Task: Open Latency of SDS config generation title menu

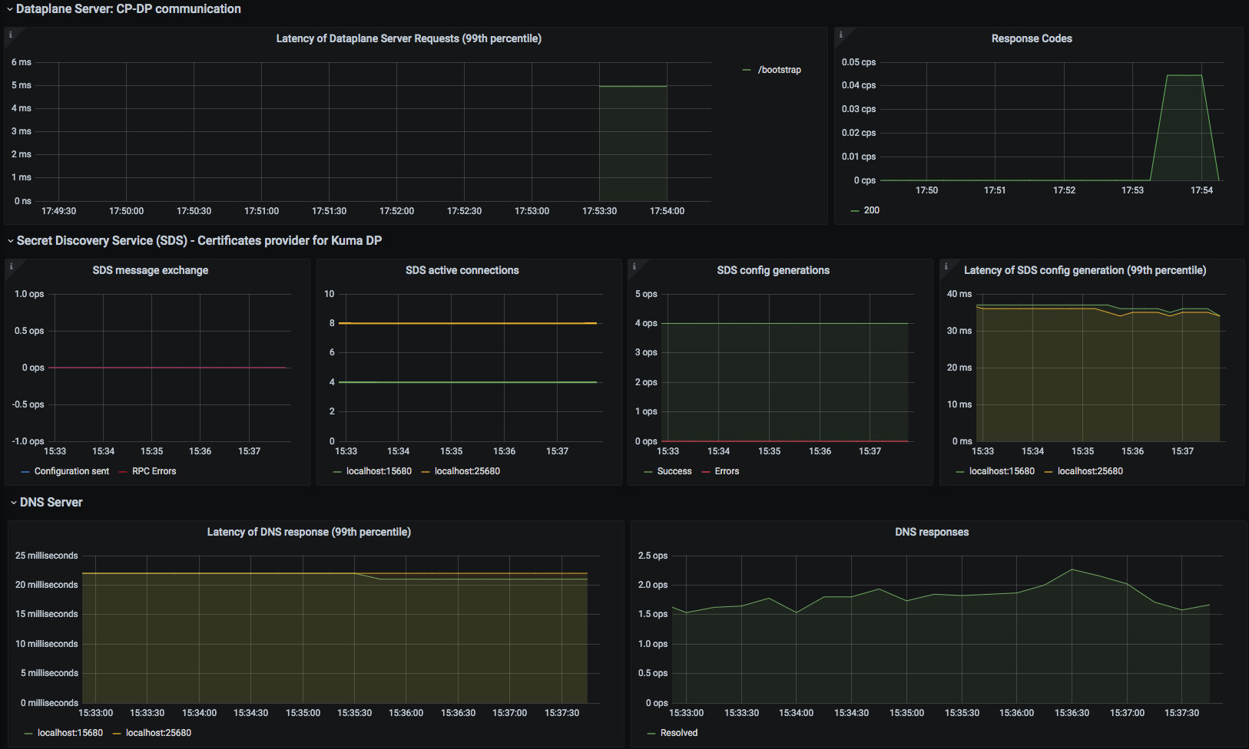Action: point(1085,270)
